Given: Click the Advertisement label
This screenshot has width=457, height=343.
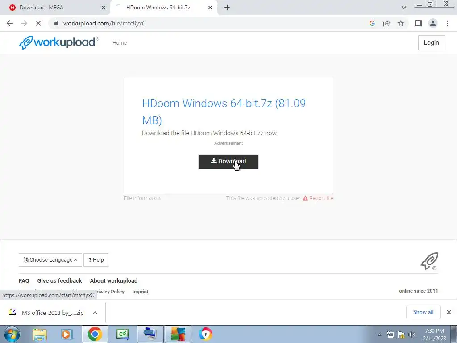Looking at the screenshot, I should (x=228, y=143).
